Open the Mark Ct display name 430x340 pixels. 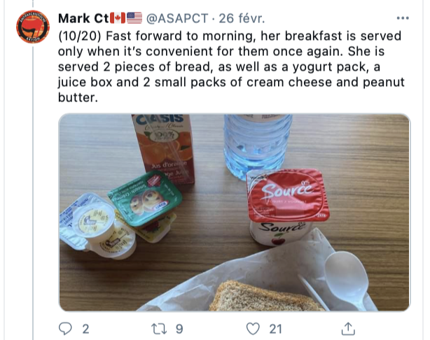[83, 18]
